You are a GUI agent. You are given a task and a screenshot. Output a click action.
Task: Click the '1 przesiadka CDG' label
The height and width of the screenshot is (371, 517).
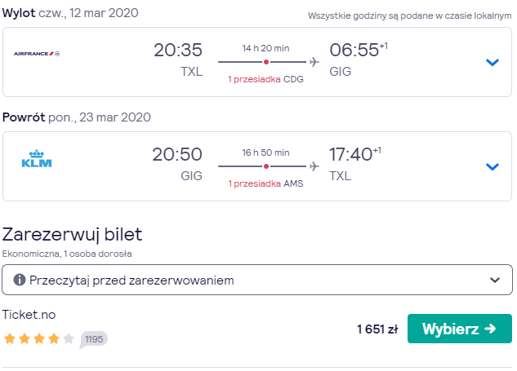coord(265,79)
